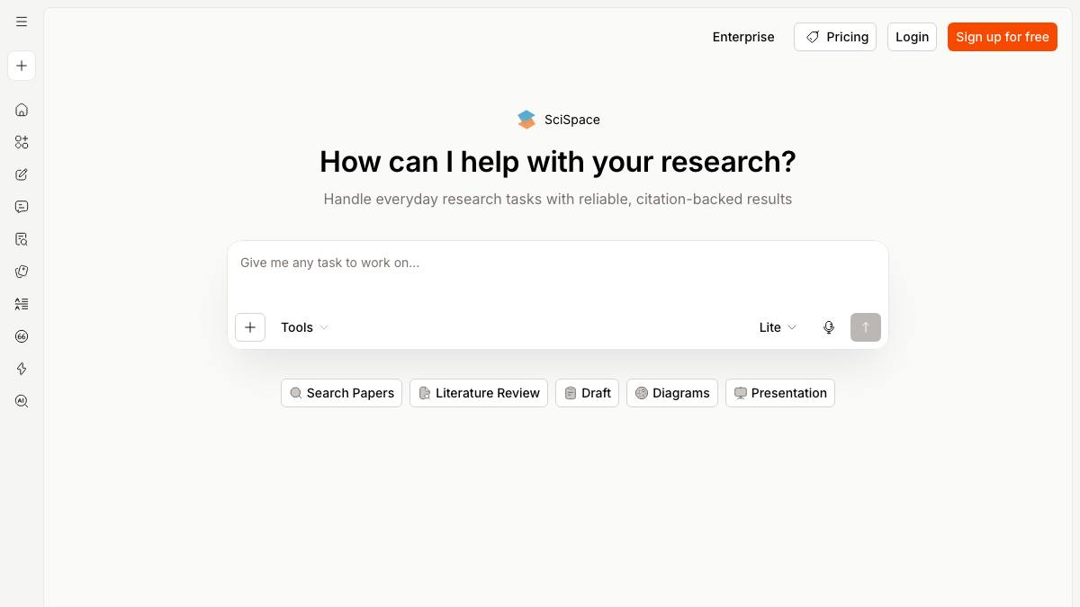
Task: Open the document search icon in sidebar
Action: point(22,239)
